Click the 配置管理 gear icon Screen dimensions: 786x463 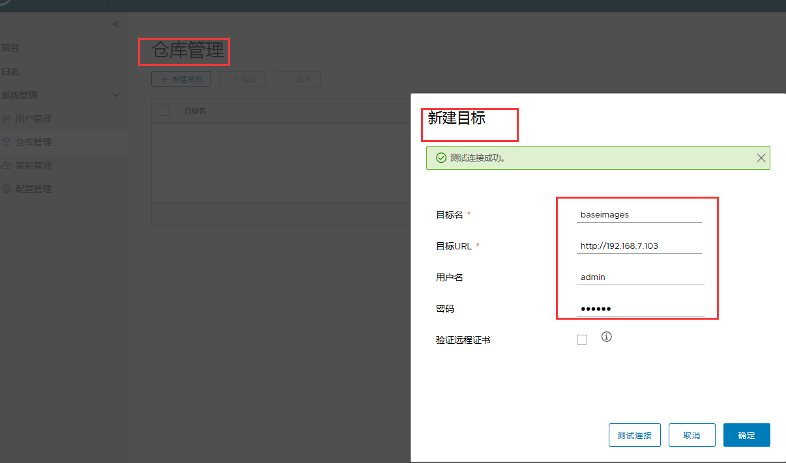(x=6, y=189)
